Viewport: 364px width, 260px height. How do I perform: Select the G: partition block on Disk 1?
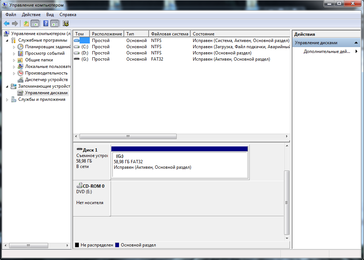[x=180, y=164]
